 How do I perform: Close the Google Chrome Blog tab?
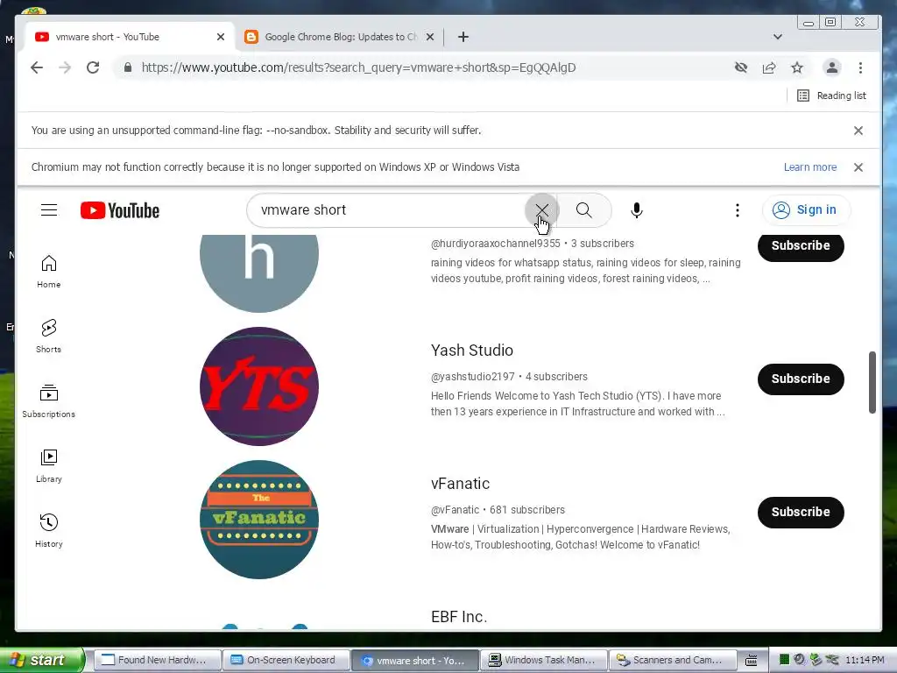(430, 37)
